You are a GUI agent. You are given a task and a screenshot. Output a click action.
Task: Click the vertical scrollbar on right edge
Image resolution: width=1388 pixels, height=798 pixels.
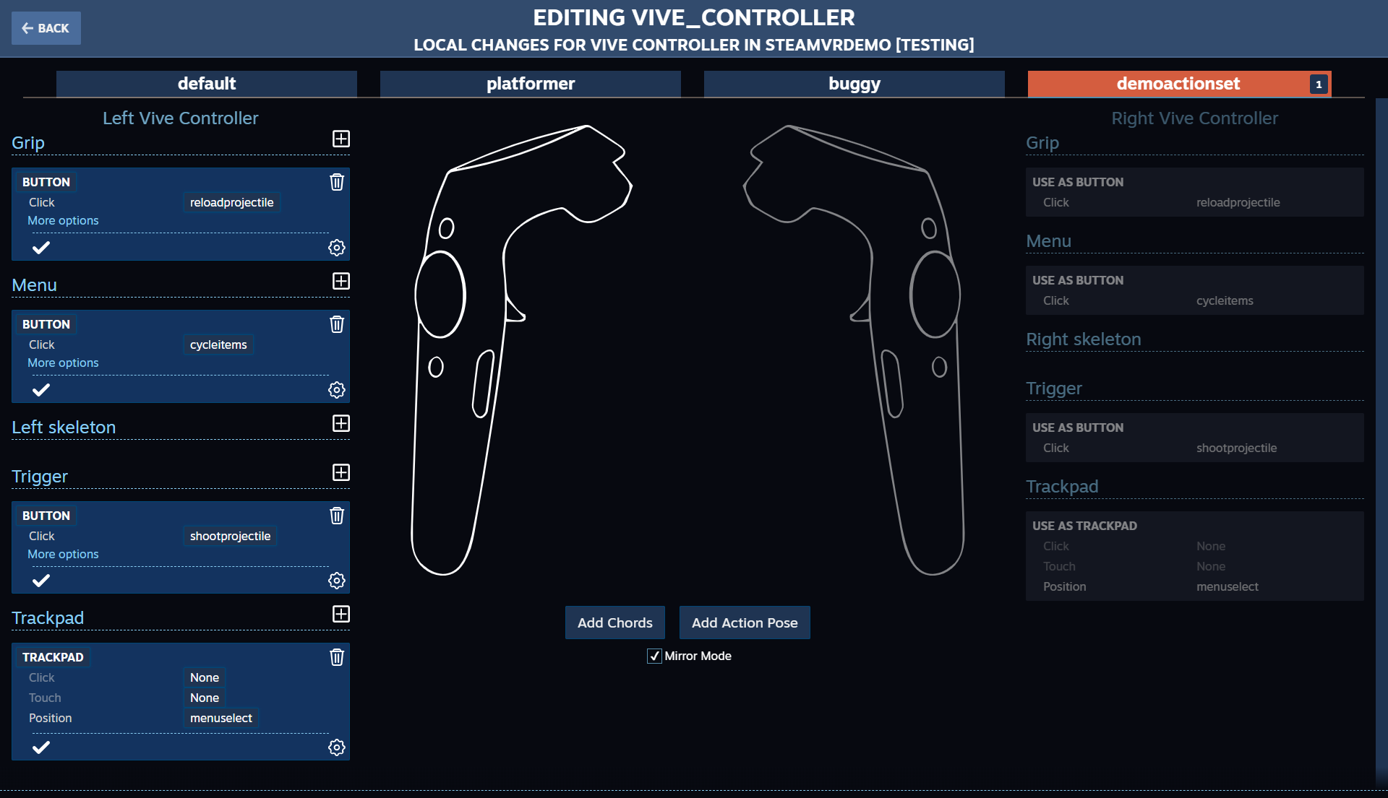click(x=1381, y=441)
